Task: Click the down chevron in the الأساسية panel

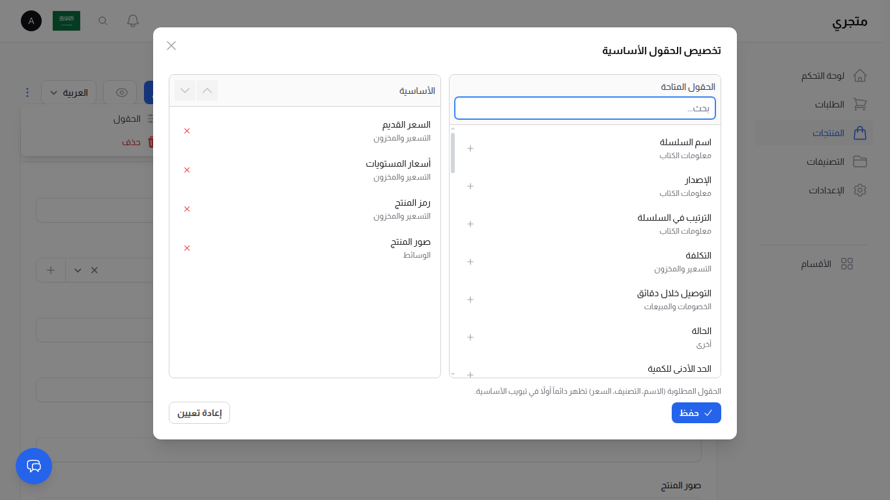Action: coord(185,90)
